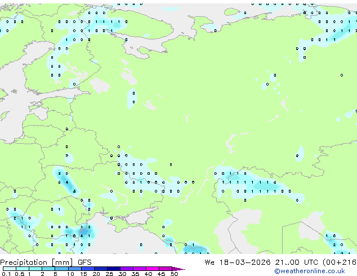The height and width of the screenshot is (276, 357).
Task: Click the '0.1' legend scale label
Action: [6, 274]
